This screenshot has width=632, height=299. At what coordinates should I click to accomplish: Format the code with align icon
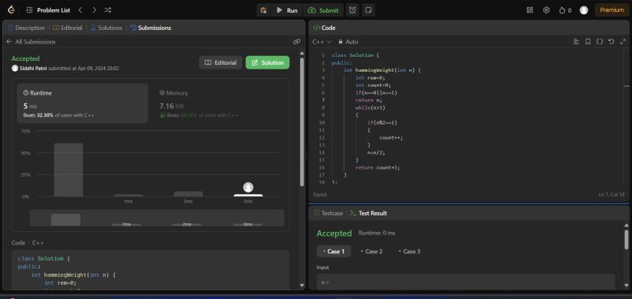[577, 42]
